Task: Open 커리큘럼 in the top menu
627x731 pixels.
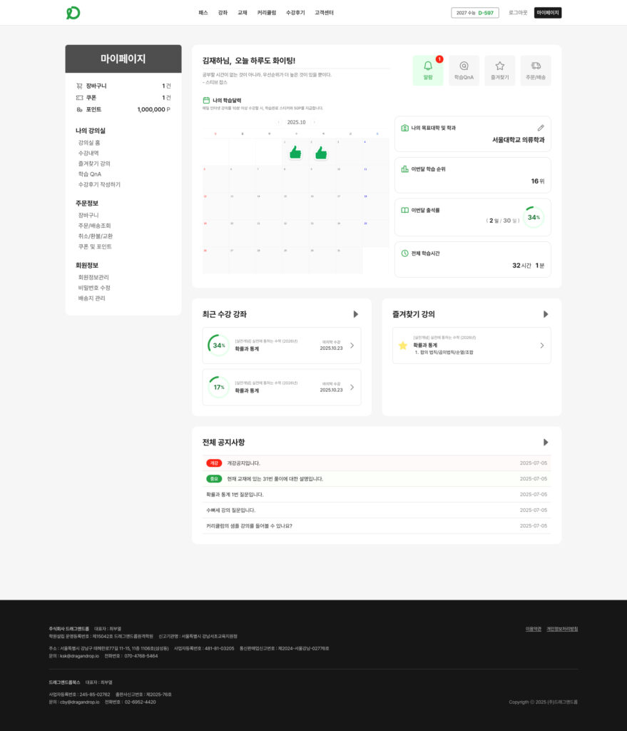Action: [266, 13]
